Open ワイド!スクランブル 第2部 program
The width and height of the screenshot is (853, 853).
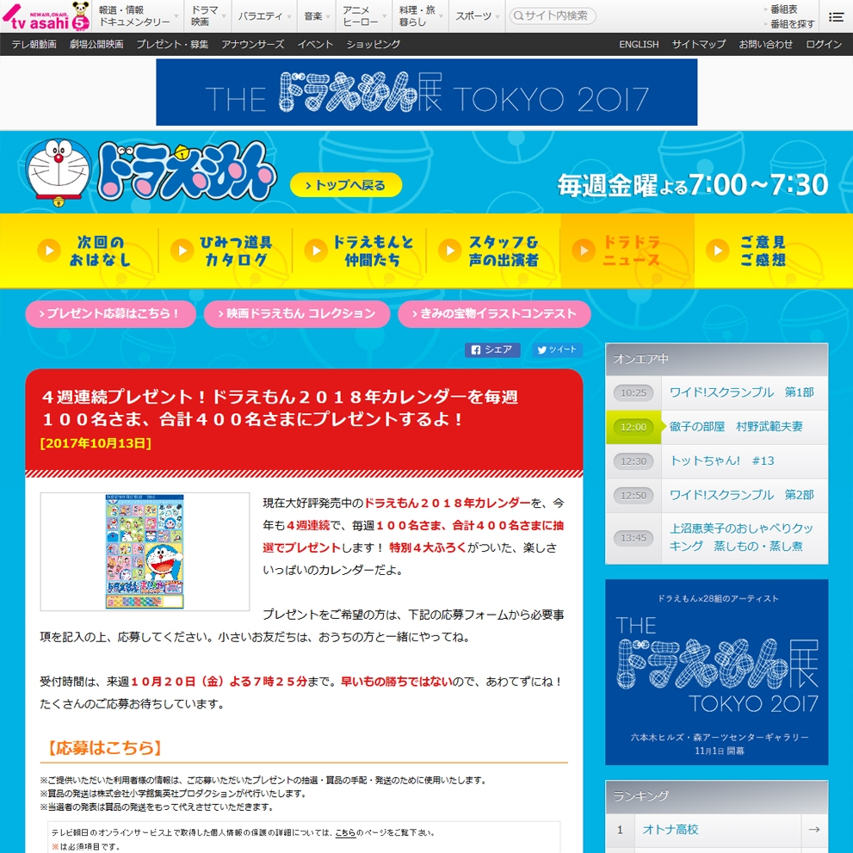[x=741, y=495]
